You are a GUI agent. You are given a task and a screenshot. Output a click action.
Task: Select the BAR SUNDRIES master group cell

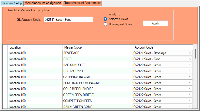tap(98, 65)
